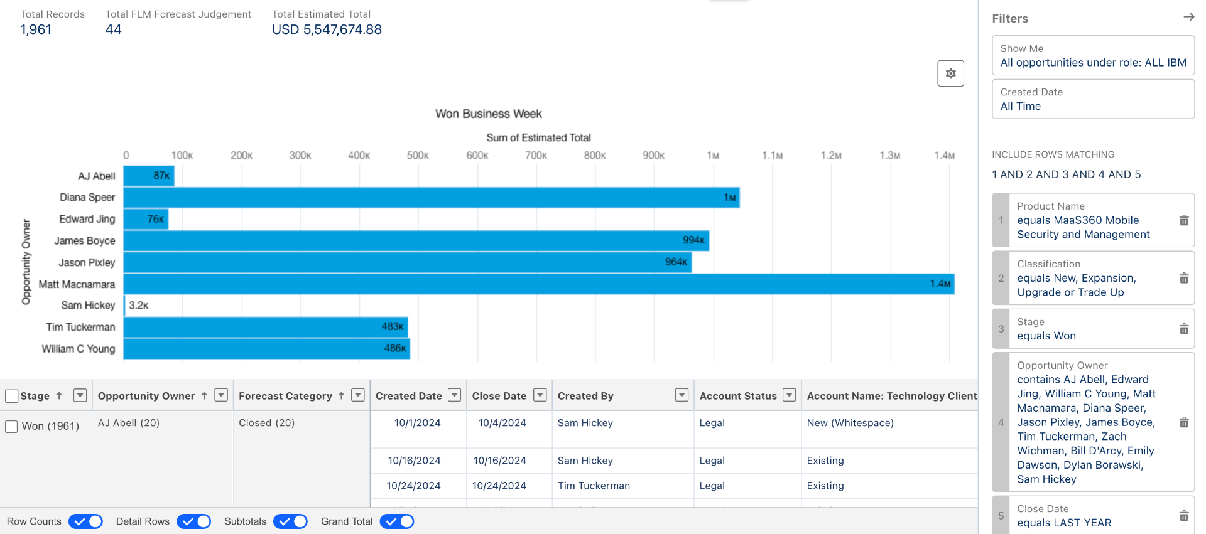The height and width of the screenshot is (534, 1206).
Task: Select the William C Young chart bar
Action: click(267, 349)
